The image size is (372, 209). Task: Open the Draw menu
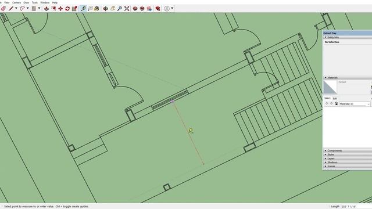click(x=26, y=2)
